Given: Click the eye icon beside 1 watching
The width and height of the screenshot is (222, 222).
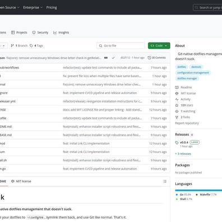Looking at the screenshot, I should (x=177, y=111).
